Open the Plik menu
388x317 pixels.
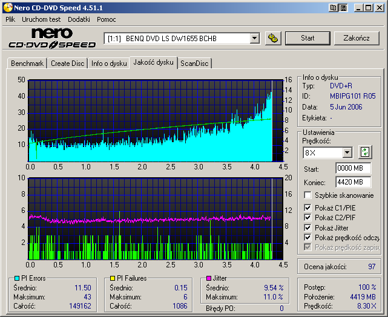tap(10, 19)
